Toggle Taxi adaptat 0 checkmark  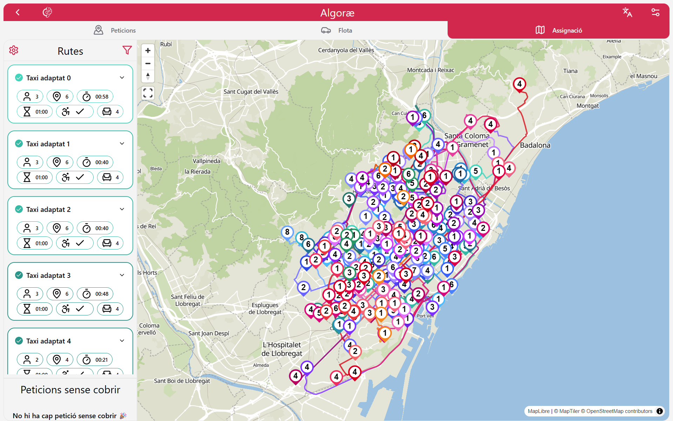[19, 78]
